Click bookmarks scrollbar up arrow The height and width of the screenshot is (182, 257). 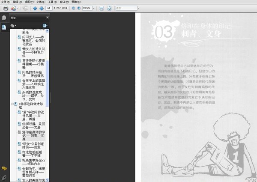tap(47, 31)
